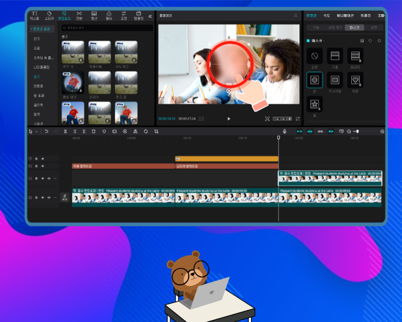This screenshot has height=322, width=402.
Task: Apply the horizontal (가로) split mask
Action: point(335,55)
